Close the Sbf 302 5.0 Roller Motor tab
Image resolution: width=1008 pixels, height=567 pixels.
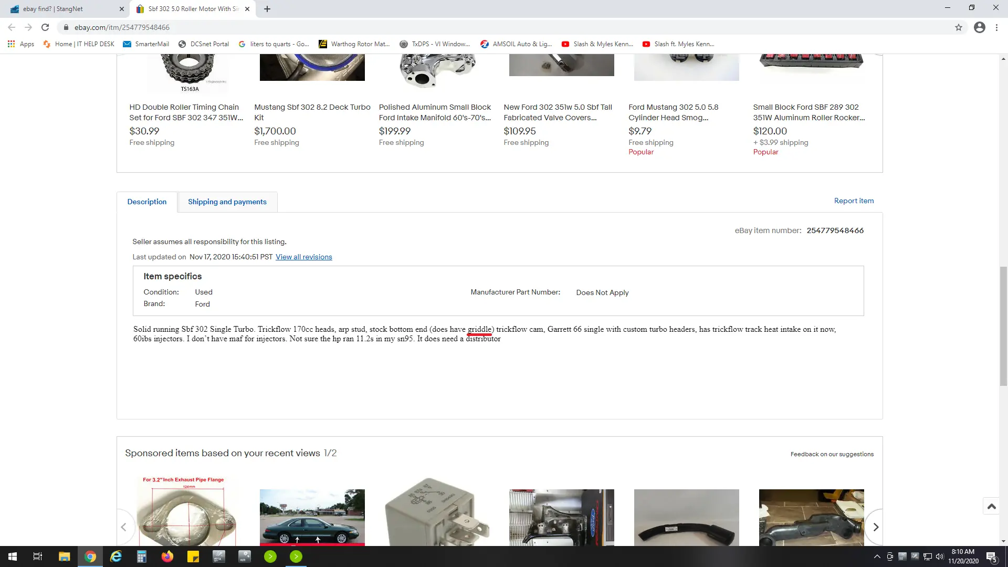point(247,9)
